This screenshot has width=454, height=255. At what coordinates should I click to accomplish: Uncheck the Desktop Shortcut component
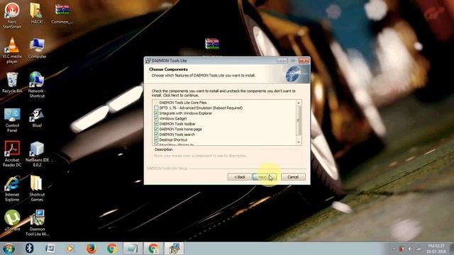(x=156, y=140)
